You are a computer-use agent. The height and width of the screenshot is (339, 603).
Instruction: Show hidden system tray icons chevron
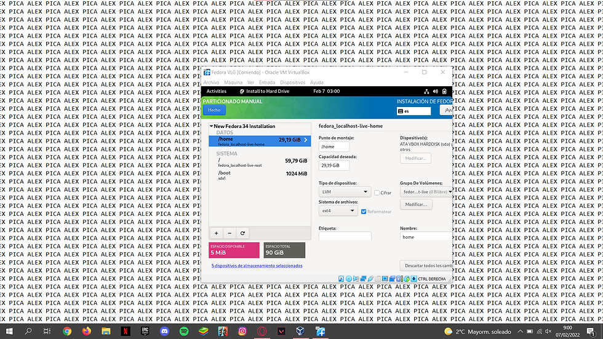[520, 332]
